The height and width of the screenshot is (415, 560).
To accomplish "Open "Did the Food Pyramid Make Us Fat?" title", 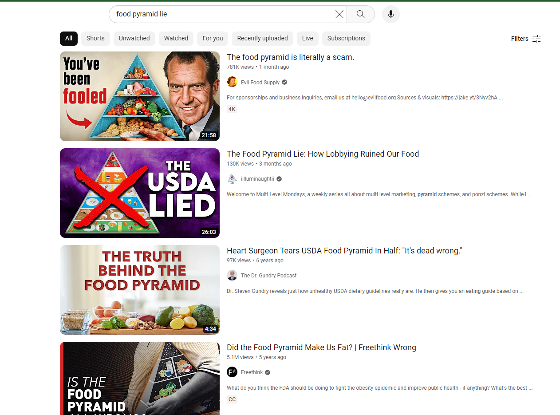I will (x=321, y=348).
